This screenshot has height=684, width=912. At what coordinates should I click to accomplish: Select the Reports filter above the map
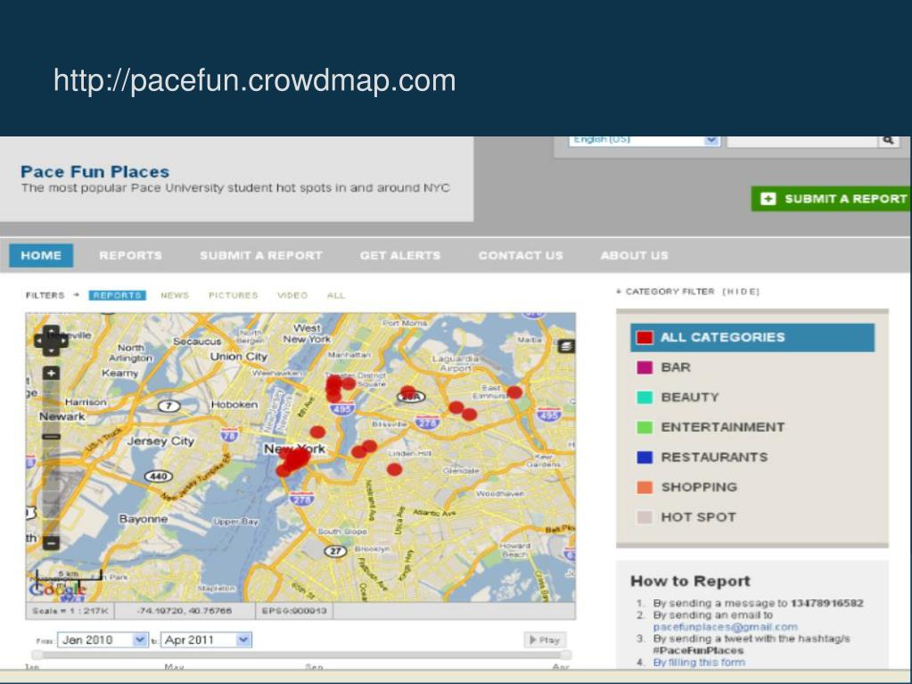click(118, 295)
